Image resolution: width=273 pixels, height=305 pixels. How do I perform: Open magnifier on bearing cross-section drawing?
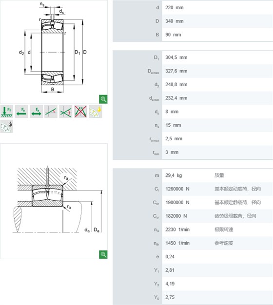[x=103, y=99]
